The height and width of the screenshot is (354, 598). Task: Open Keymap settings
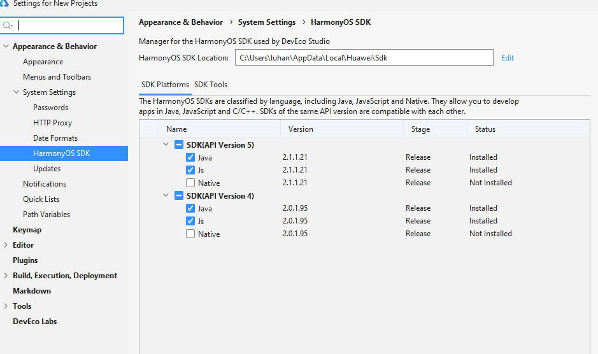click(27, 230)
